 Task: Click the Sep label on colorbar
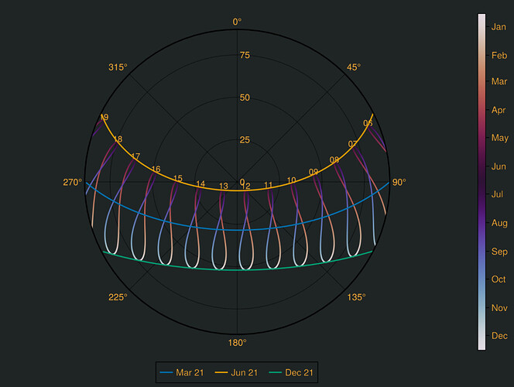[x=499, y=252]
